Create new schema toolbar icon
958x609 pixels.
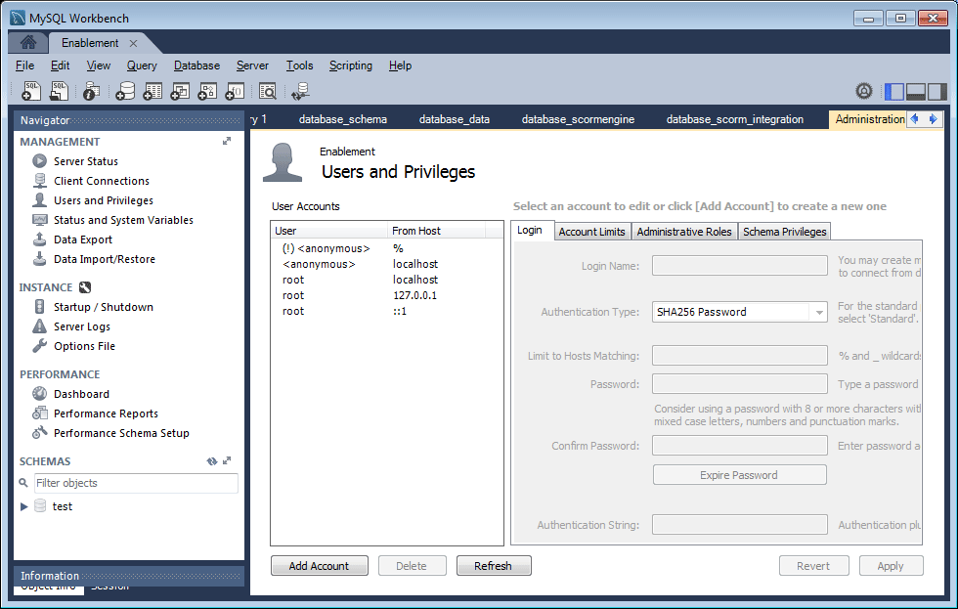[125, 91]
